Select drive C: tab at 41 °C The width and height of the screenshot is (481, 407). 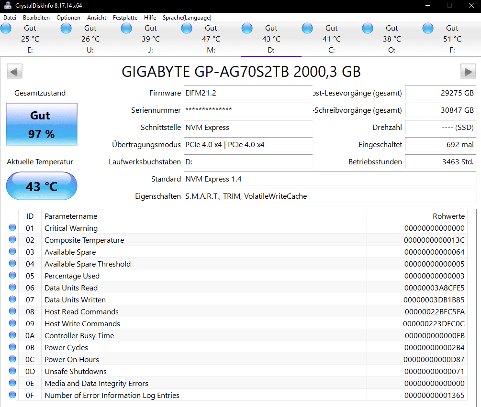click(x=331, y=39)
